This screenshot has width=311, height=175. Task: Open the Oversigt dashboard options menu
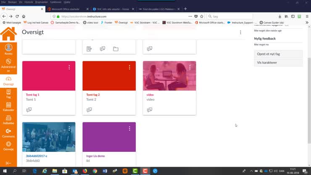click(x=240, y=32)
